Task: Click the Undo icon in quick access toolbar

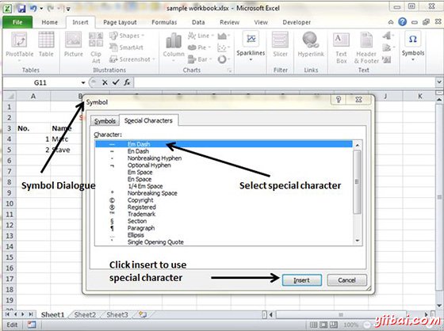Action: 33,9
